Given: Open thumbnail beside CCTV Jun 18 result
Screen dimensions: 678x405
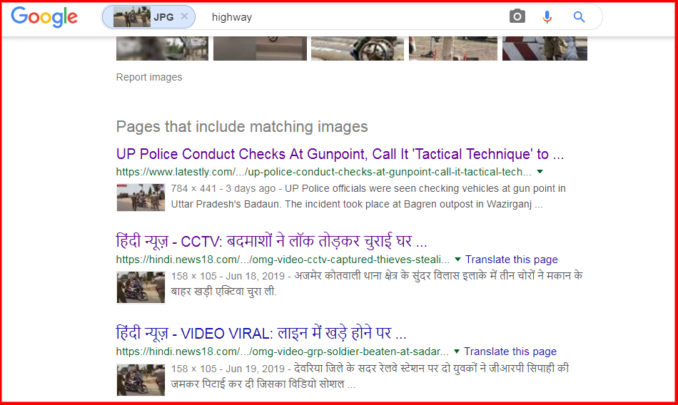Looking at the screenshot, I should [x=141, y=287].
